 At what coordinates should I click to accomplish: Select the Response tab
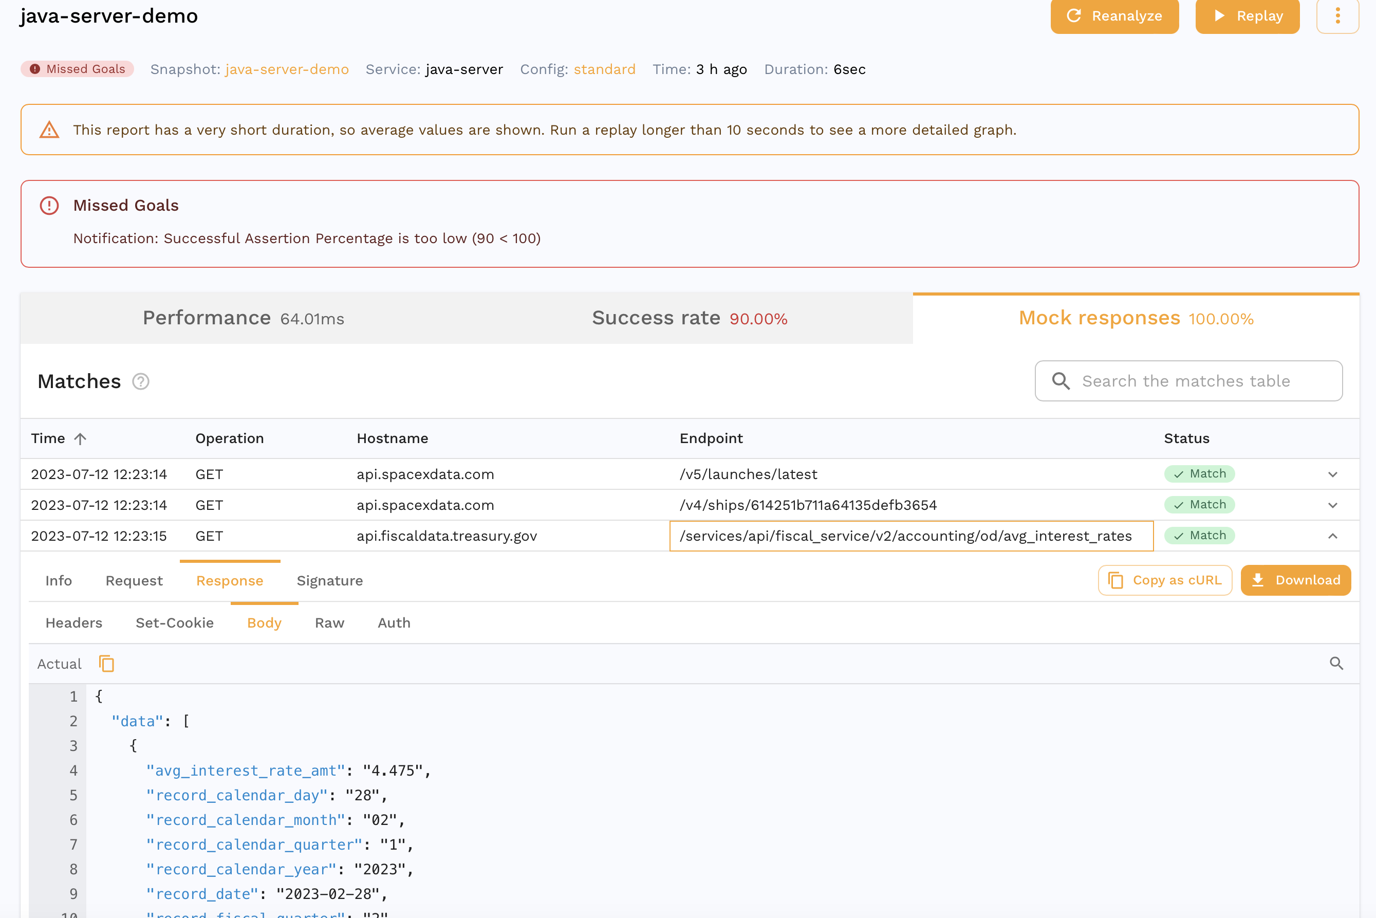click(x=230, y=581)
